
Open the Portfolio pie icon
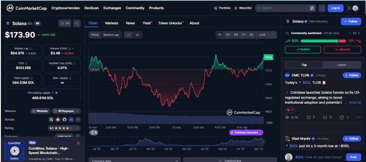tap(216, 8)
